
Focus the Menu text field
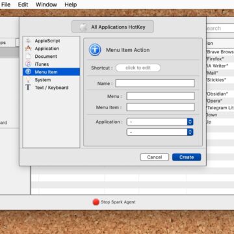pyautogui.click(x=161, y=96)
